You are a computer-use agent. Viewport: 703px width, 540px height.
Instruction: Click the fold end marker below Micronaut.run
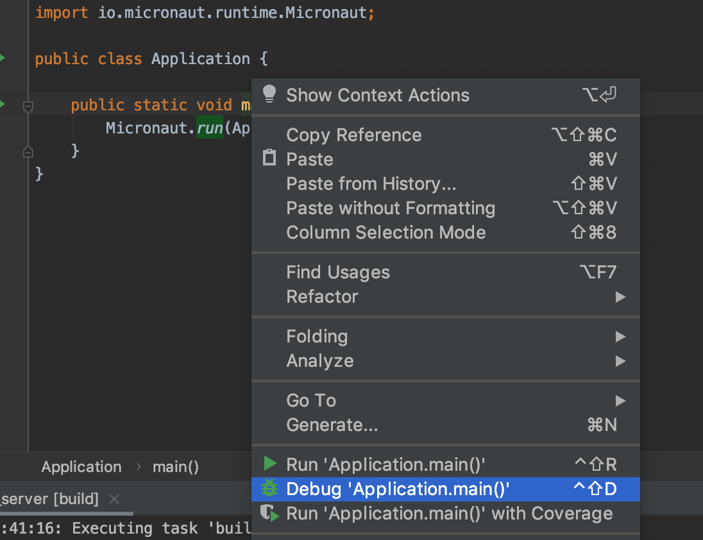(x=28, y=152)
